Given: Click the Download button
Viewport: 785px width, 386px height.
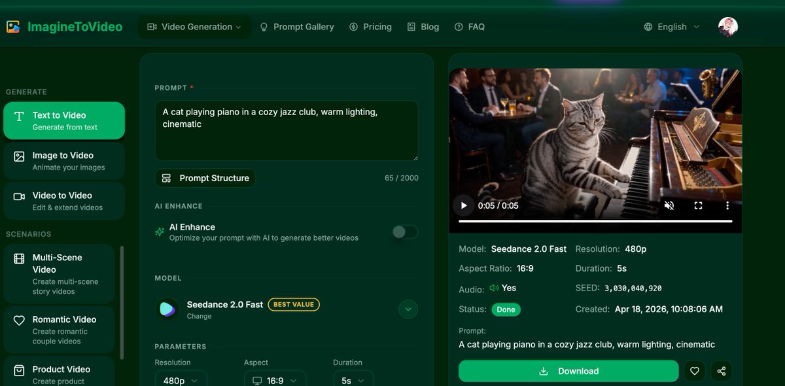Looking at the screenshot, I should 568,371.
